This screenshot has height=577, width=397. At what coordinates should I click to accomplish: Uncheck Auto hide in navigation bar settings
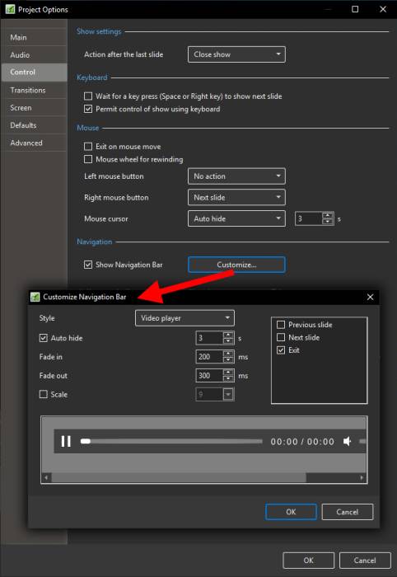pos(44,338)
